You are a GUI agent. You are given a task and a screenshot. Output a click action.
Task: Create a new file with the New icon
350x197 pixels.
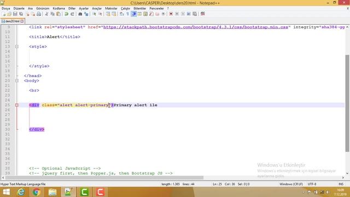point(4,14)
